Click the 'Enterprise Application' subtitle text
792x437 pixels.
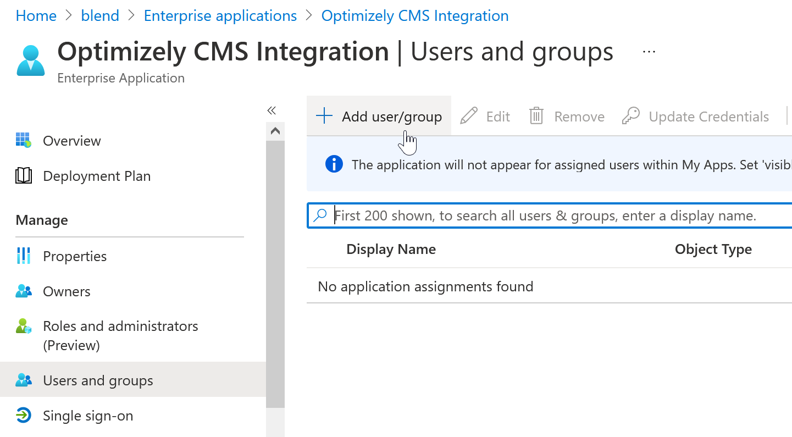tap(121, 78)
